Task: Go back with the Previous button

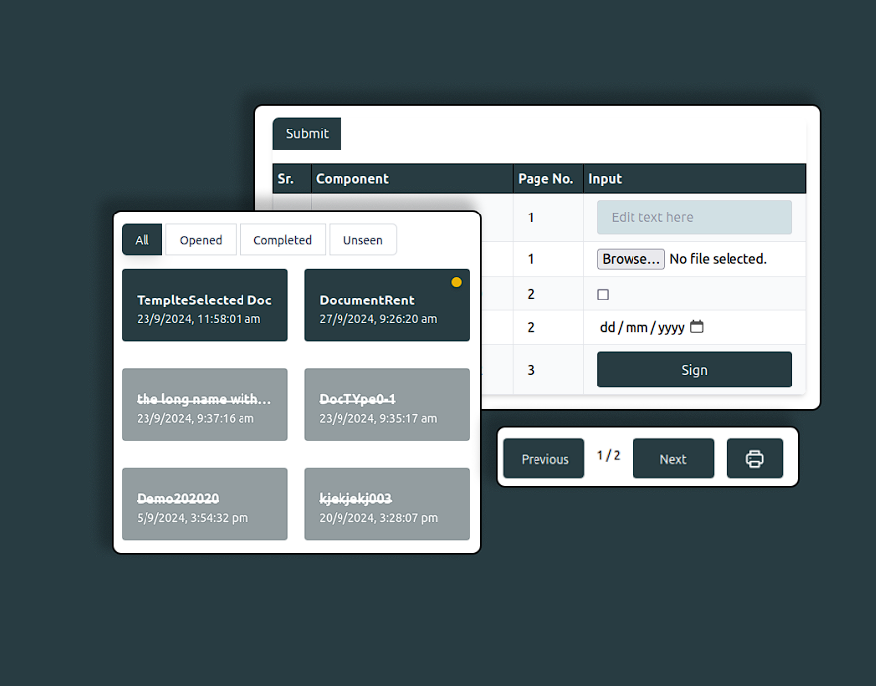Action: tap(544, 459)
